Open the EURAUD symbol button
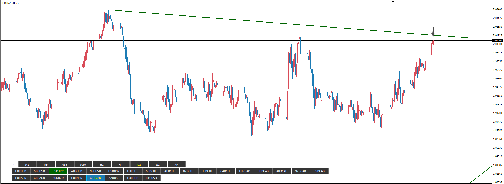The image size is (504, 184). (x=21, y=178)
